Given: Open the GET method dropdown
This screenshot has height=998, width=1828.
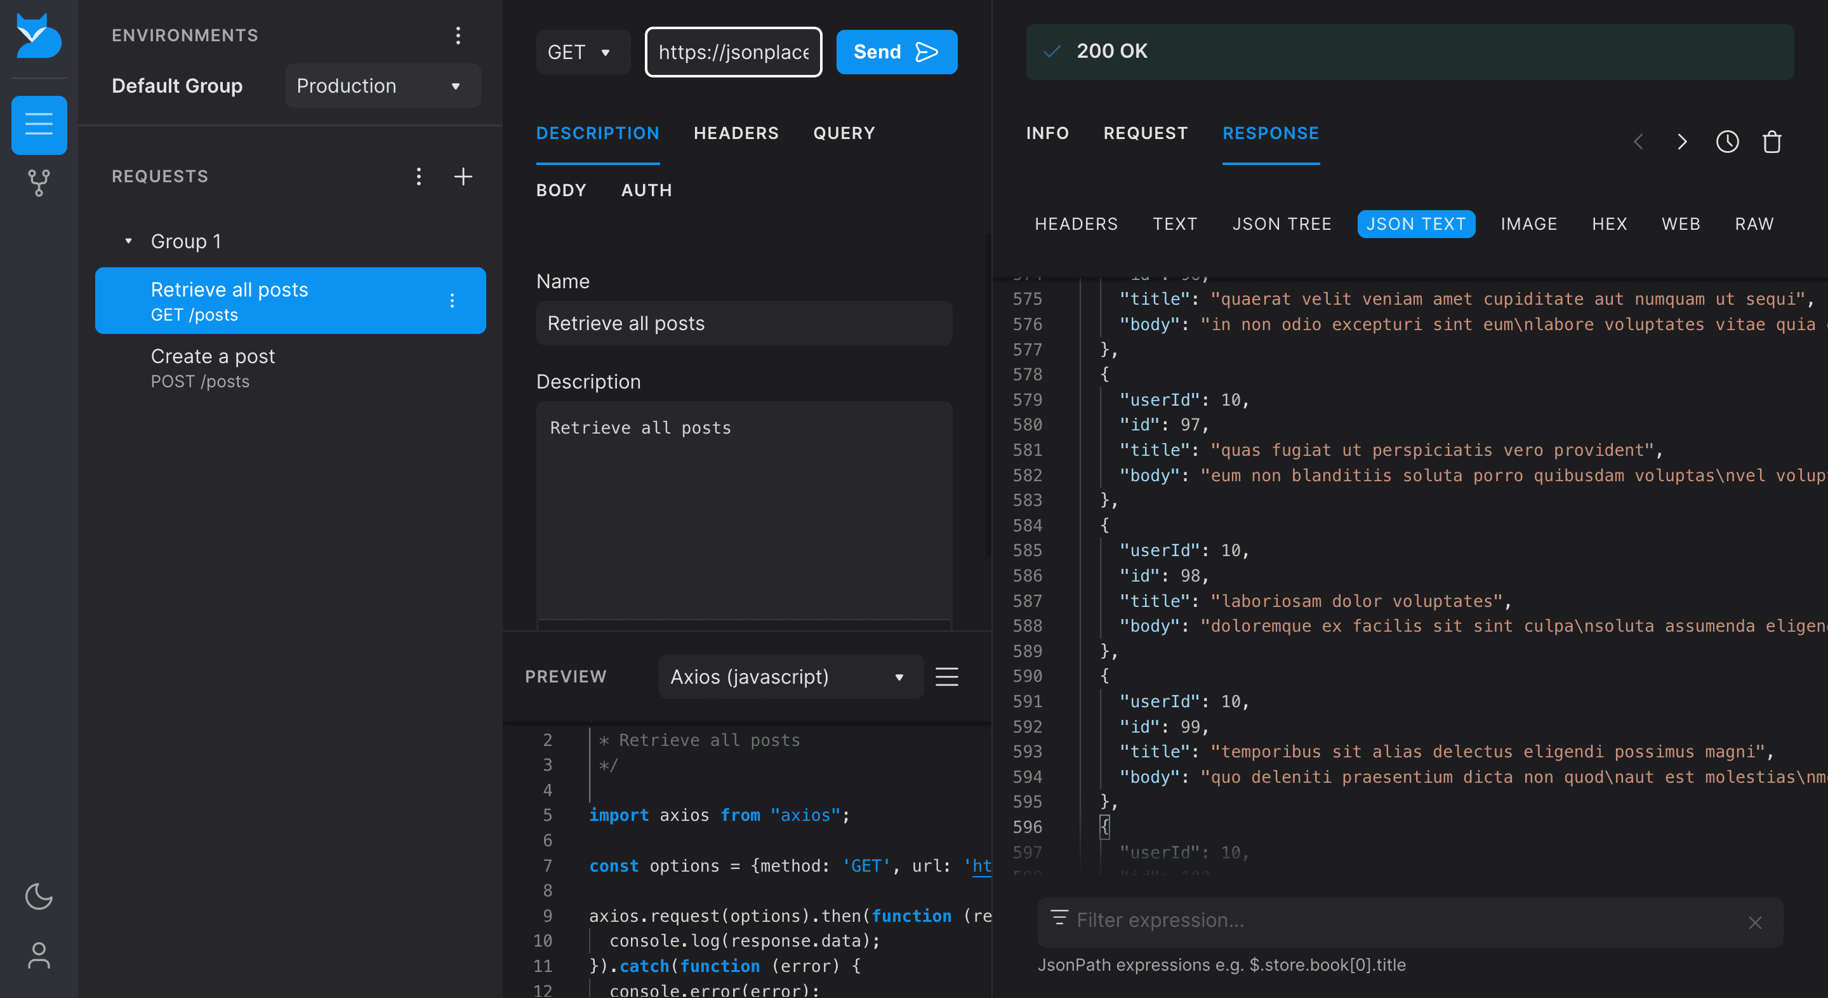Looking at the screenshot, I should point(582,52).
